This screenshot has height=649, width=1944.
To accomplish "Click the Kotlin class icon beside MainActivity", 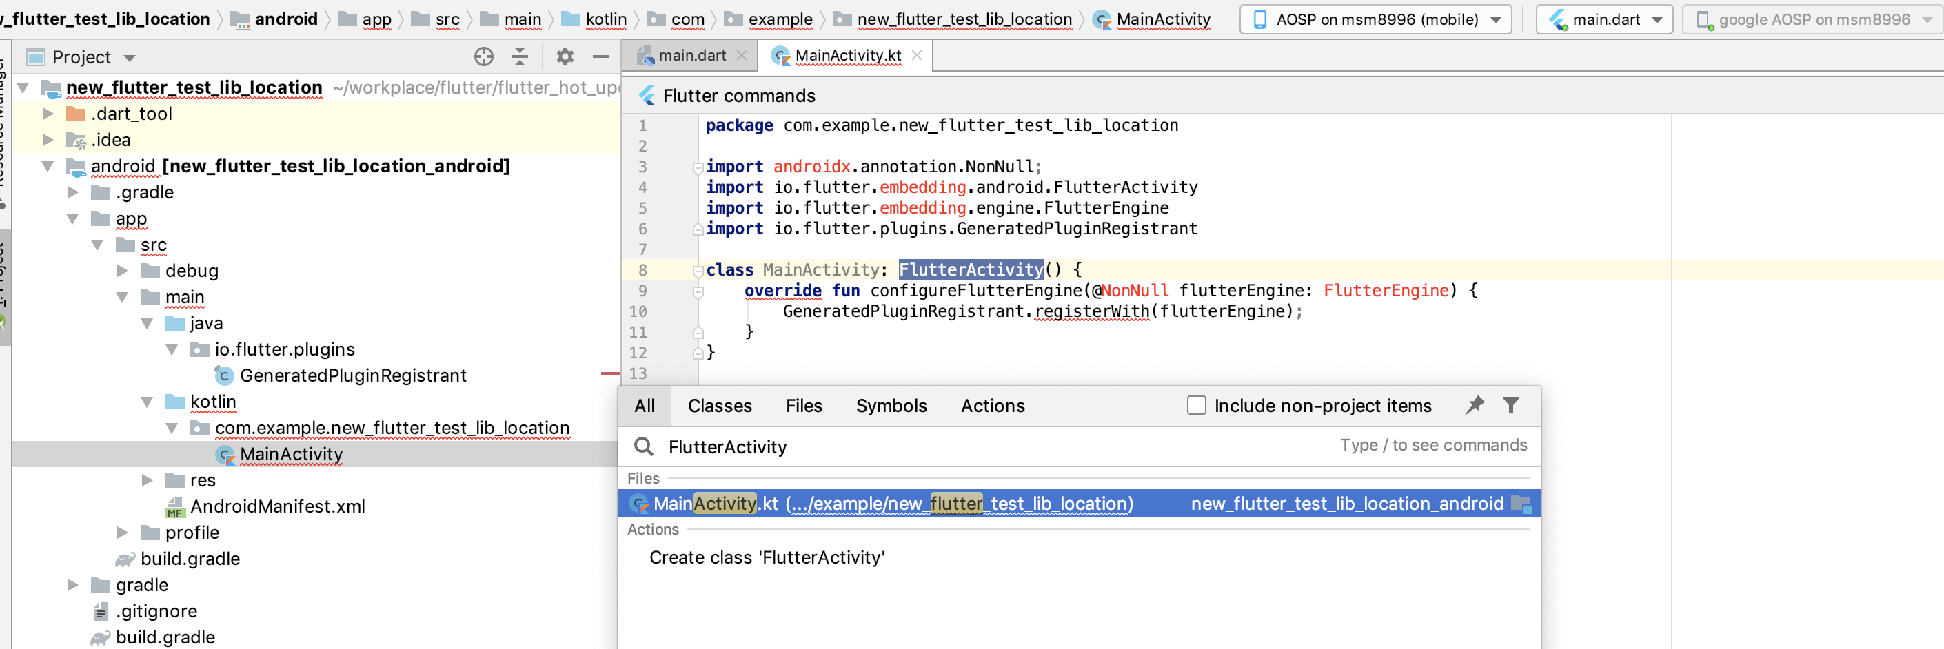I will click(224, 455).
